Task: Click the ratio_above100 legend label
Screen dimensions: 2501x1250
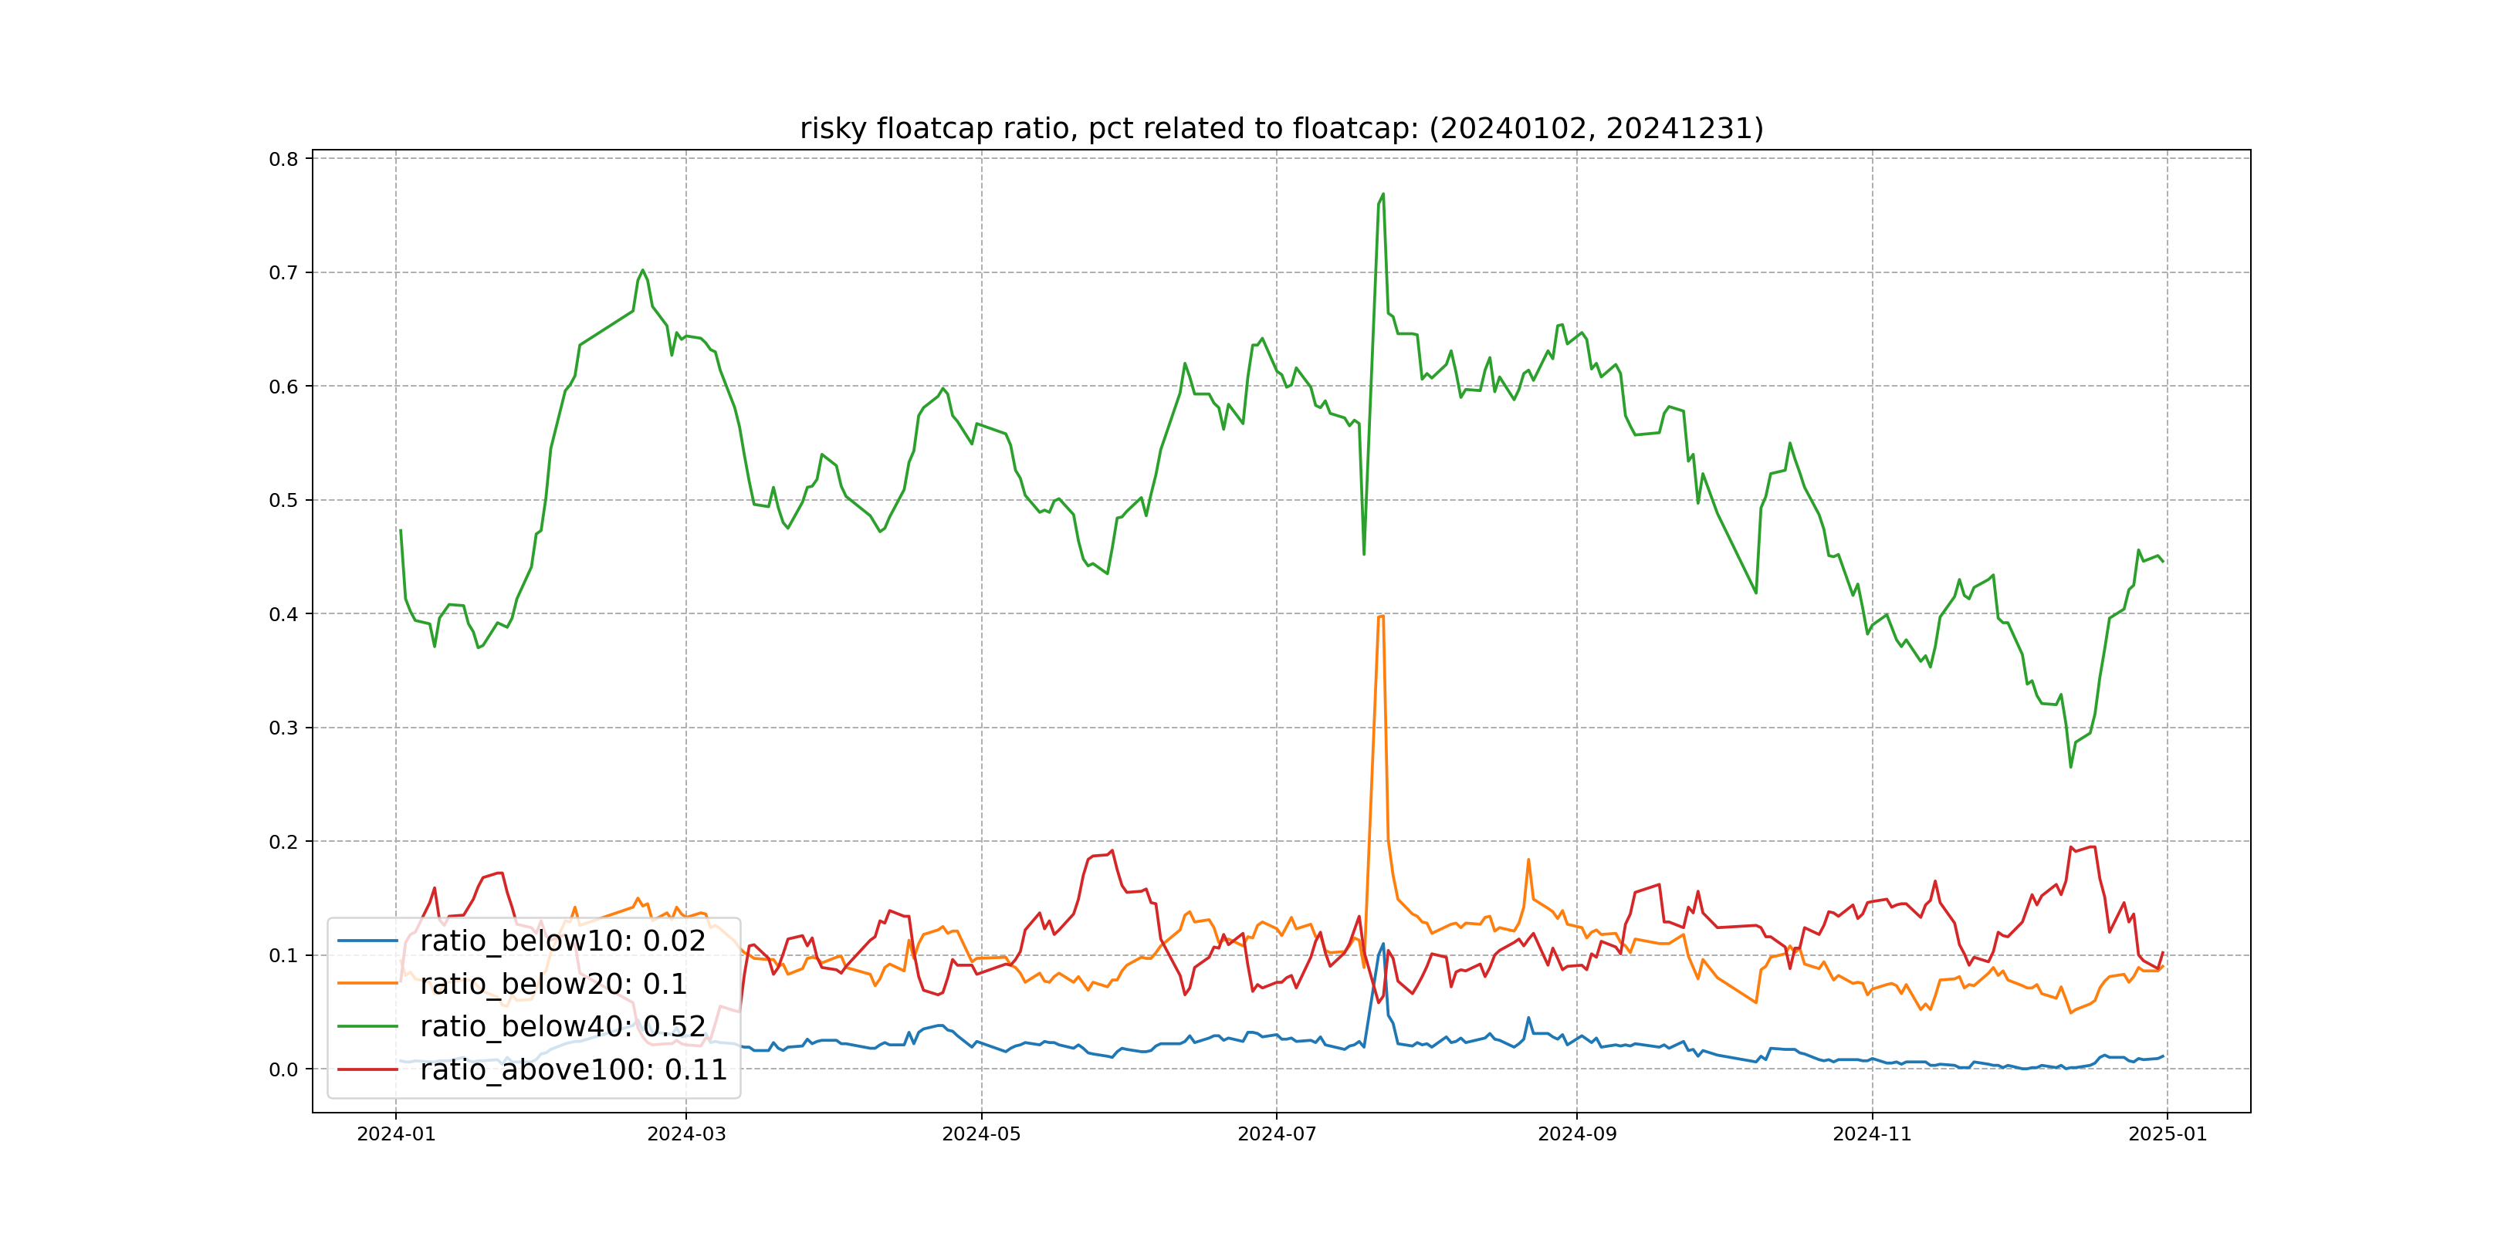Action: (573, 1069)
